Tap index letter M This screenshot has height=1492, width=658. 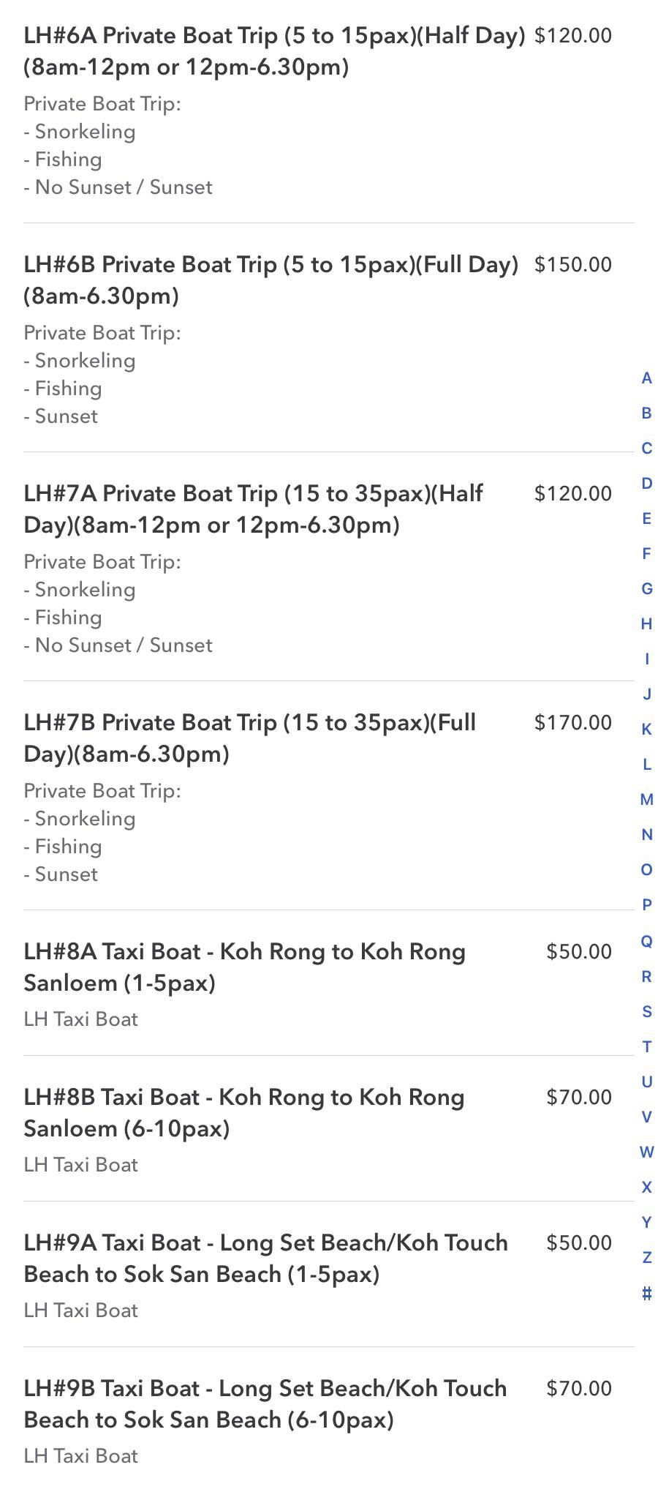(x=646, y=800)
